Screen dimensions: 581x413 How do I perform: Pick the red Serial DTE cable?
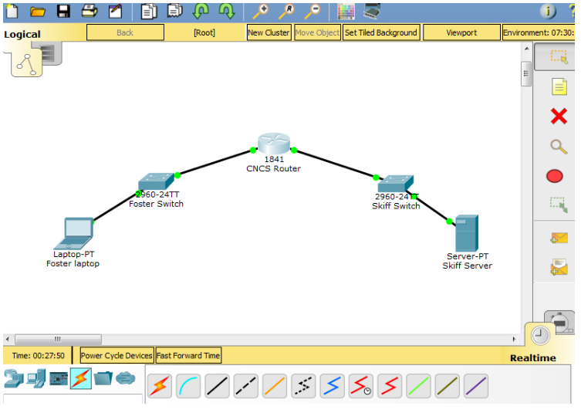click(390, 386)
